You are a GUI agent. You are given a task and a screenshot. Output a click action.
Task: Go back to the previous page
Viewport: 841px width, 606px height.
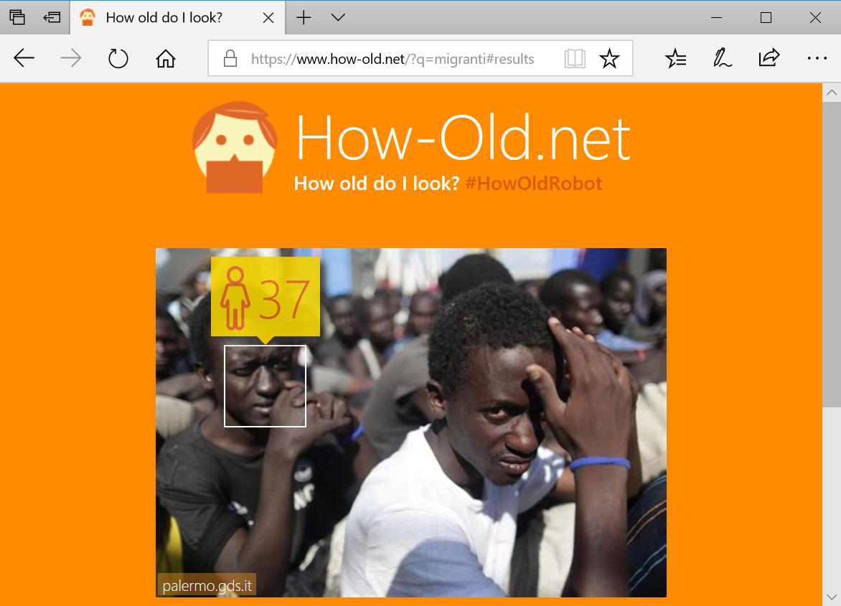point(24,58)
